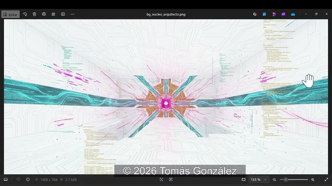Open the three-dots more options menu

click(x=73, y=14)
